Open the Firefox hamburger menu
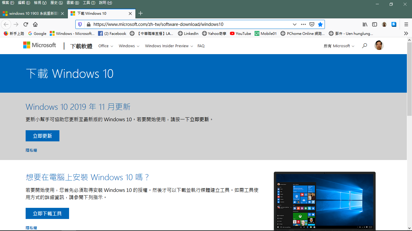The width and height of the screenshot is (412, 231). click(406, 24)
